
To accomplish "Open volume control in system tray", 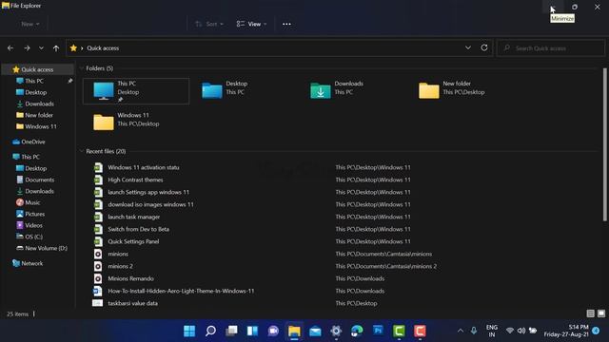I will [x=521, y=331].
